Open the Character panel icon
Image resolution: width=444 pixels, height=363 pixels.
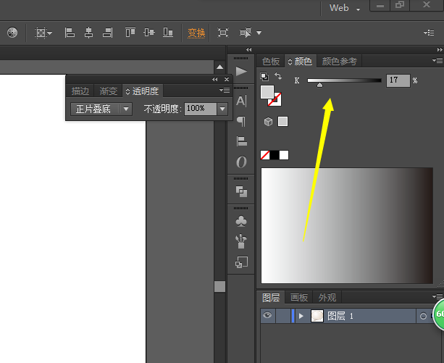[x=241, y=101]
